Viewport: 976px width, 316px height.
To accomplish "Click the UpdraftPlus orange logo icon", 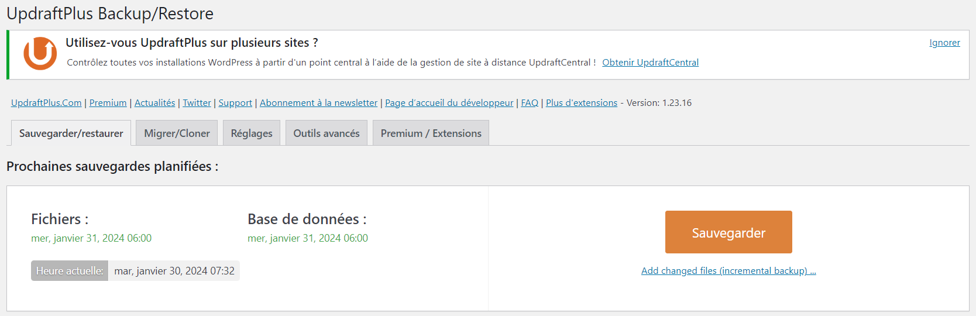I will click(40, 53).
